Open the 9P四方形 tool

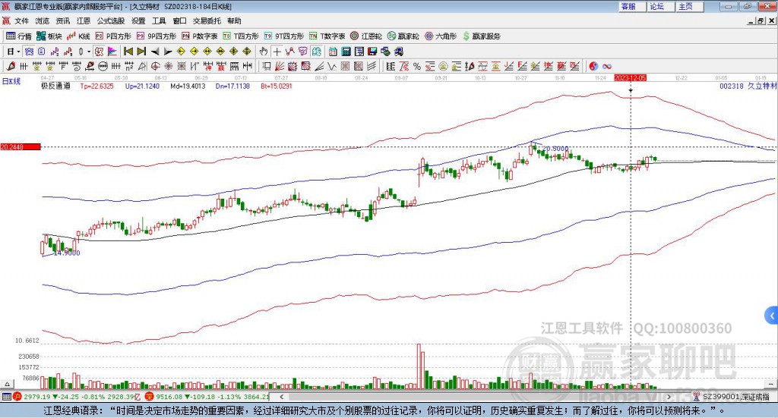[x=157, y=36]
